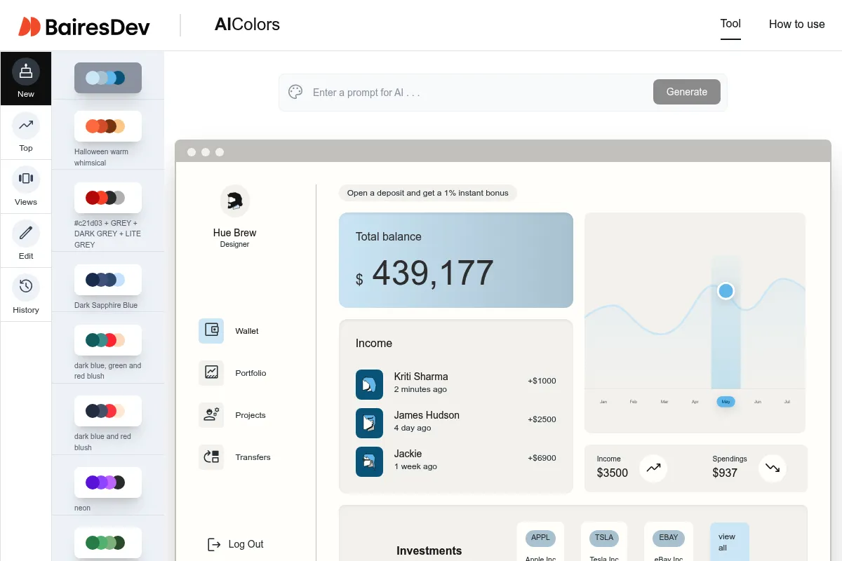The height and width of the screenshot is (561, 842).
Task: Click the view all investments button
Action: (730, 542)
